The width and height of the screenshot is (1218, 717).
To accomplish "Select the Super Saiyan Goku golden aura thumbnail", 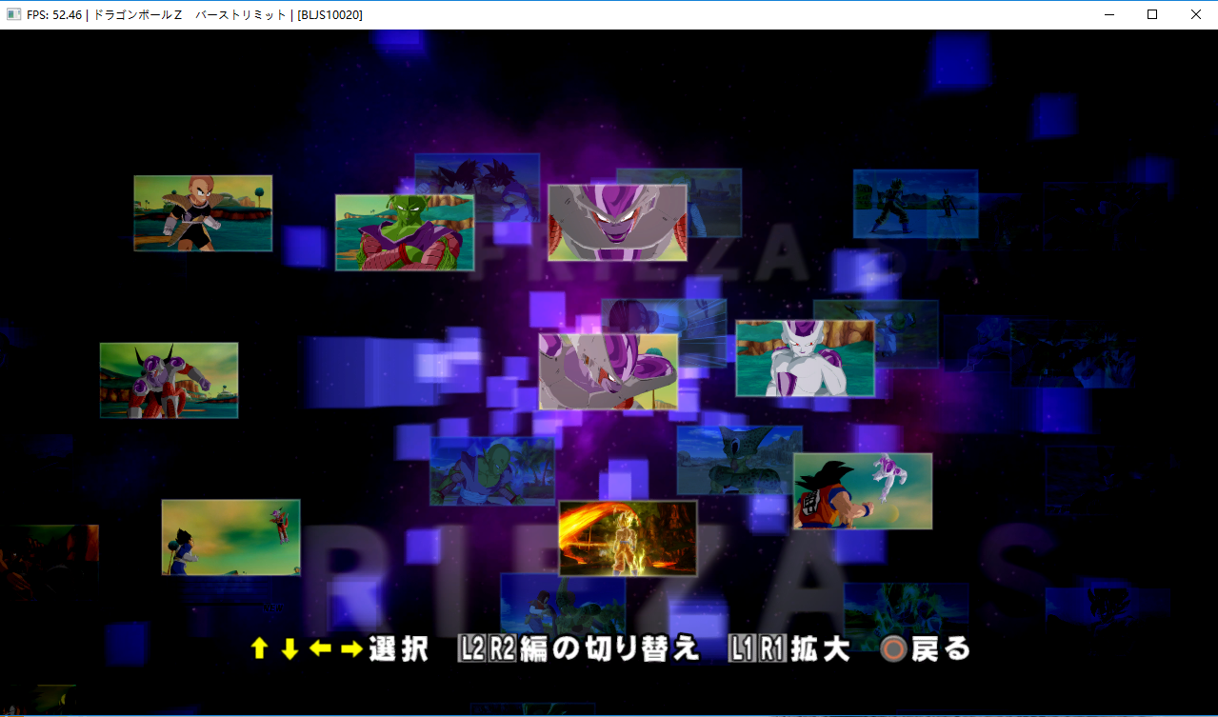I will [x=628, y=538].
